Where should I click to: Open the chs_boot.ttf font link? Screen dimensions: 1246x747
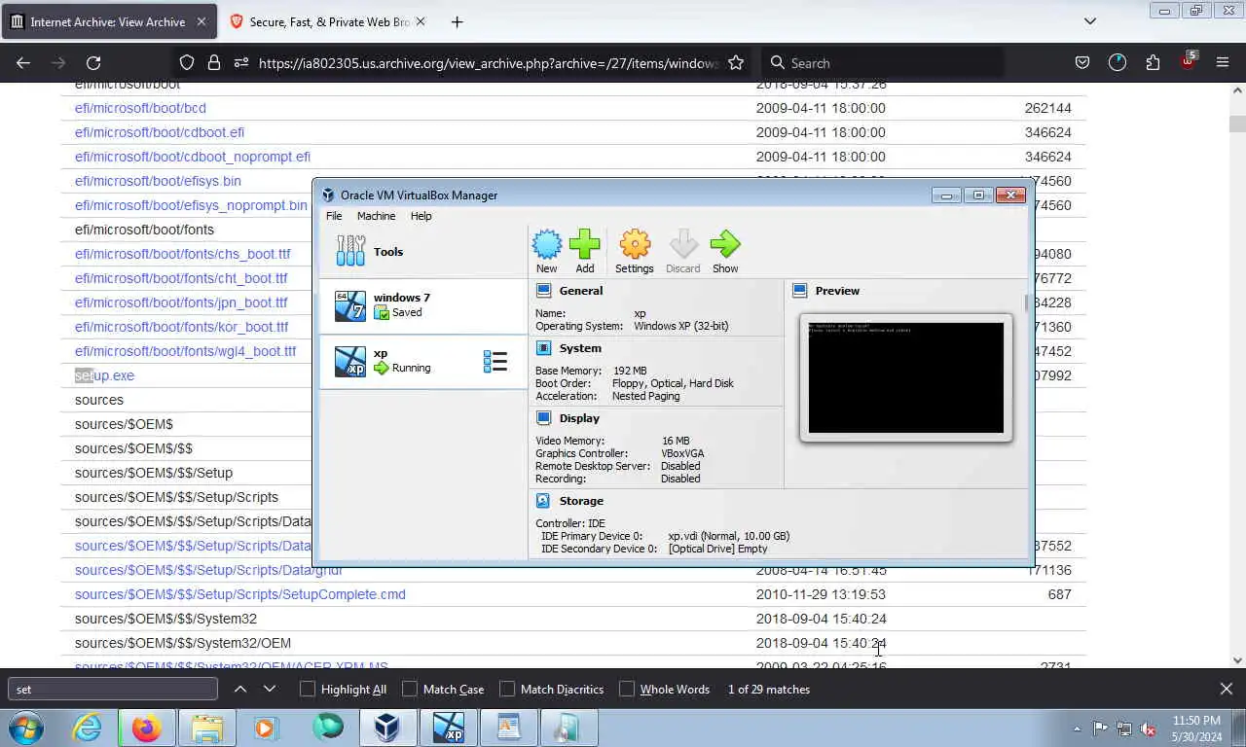pyautogui.click(x=183, y=254)
